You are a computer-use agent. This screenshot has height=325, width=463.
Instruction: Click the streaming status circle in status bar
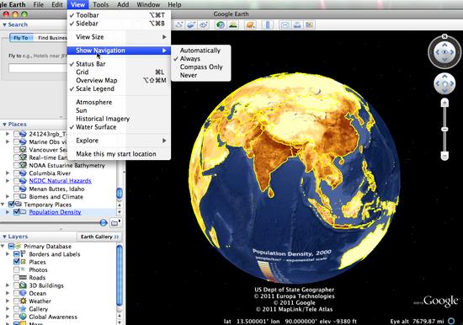pyautogui.click(x=451, y=321)
